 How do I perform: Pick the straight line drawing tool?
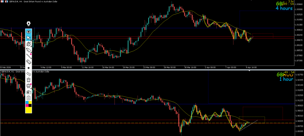tap(29, 56)
